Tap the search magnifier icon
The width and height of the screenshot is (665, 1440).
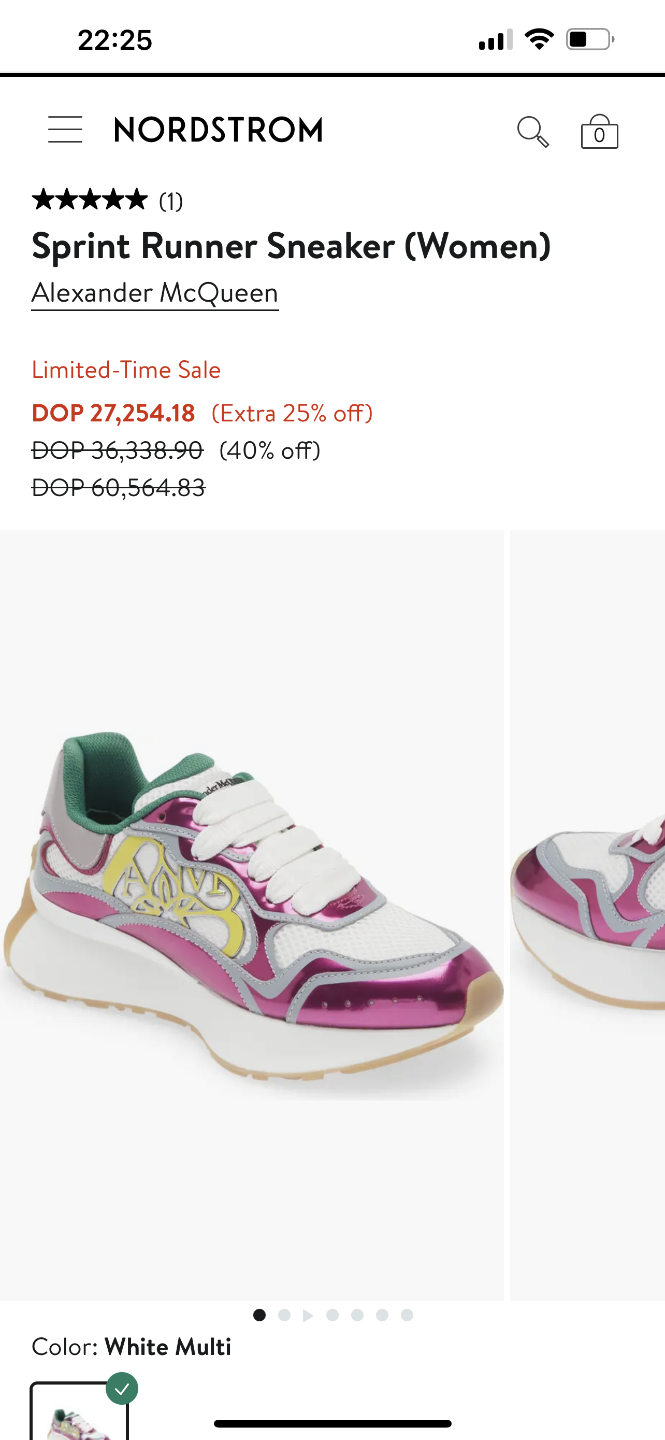coord(532,132)
